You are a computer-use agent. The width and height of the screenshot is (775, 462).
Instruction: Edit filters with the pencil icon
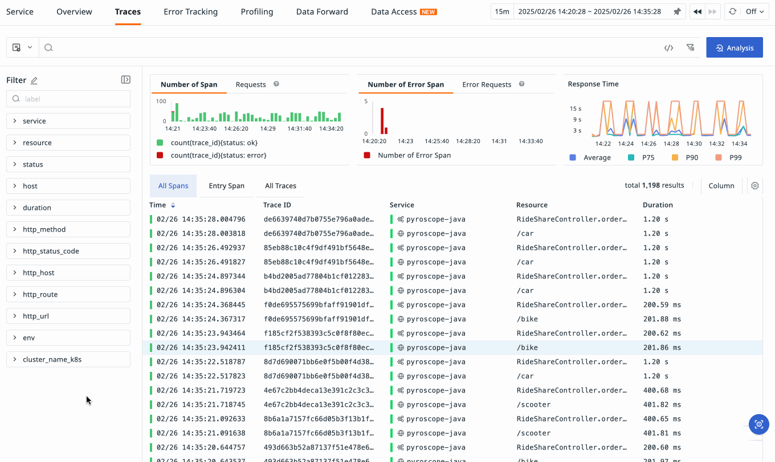point(34,80)
